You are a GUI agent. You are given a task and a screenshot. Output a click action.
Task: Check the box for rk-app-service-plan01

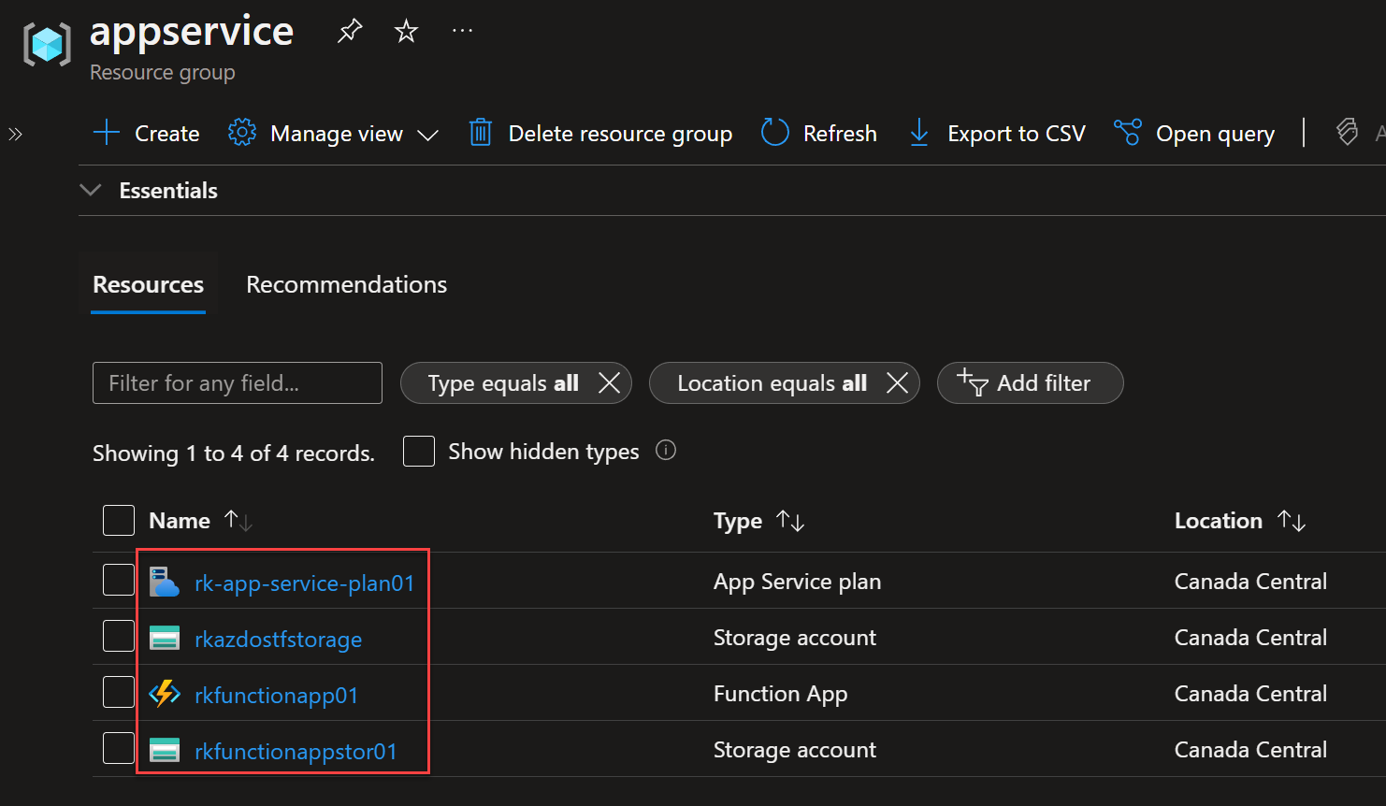(x=119, y=581)
